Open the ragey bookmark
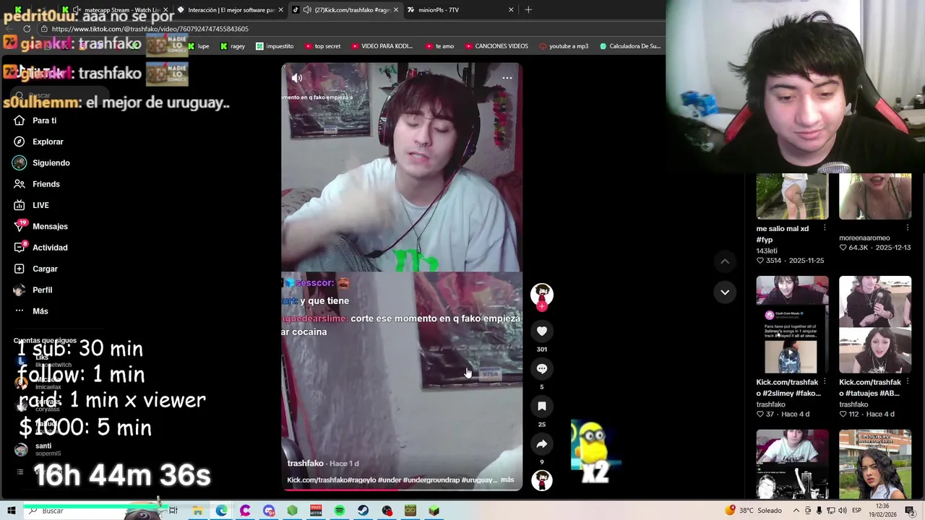Image resolution: width=925 pixels, height=520 pixels. (232, 46)
